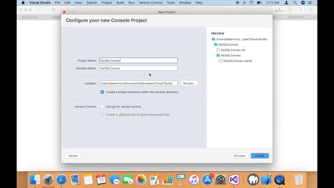Uncheck Create a project directory checkbox
Image resolution: width=334 pixels, height=188 pixels.
click(102, 92)
